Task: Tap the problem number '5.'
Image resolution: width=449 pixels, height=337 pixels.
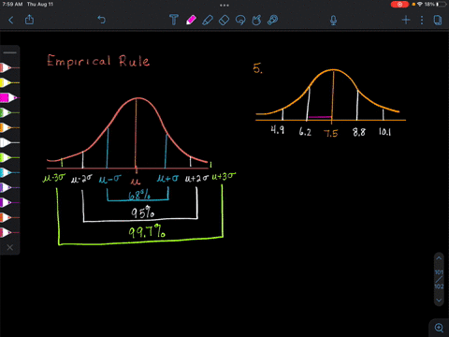Action: point(257,68)
